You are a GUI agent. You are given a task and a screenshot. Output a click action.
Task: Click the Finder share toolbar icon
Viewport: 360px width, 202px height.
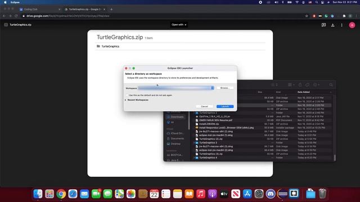tap(300, 85)
